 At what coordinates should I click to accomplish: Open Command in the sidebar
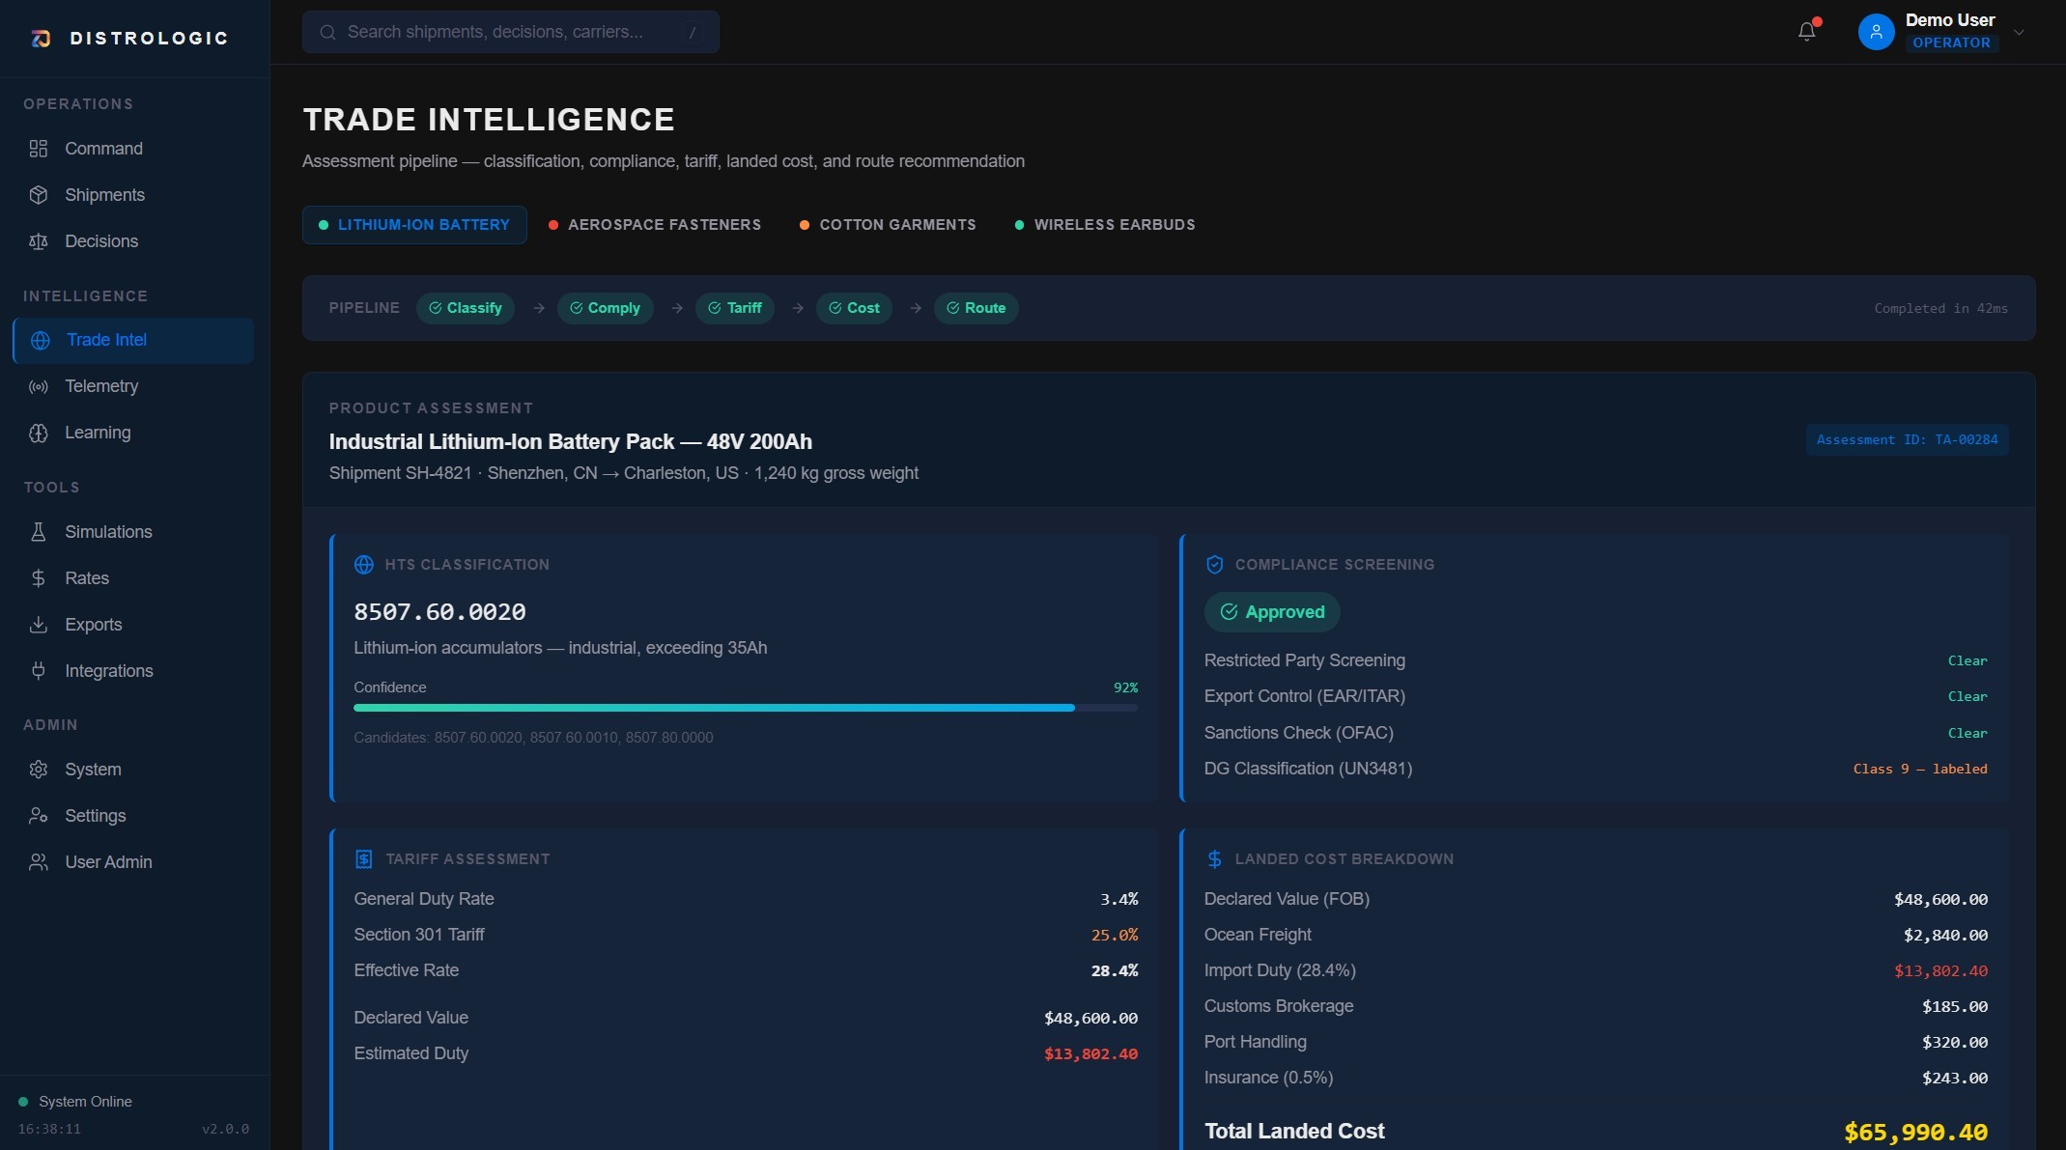click(133, 149)
